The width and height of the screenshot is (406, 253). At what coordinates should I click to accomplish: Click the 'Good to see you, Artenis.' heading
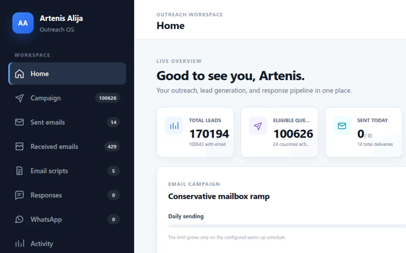(x=230, y=76)
